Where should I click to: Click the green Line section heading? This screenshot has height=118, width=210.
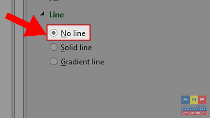[x=57, y=15]
